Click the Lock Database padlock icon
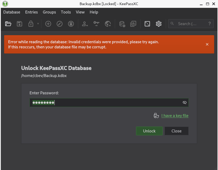218x170 pixels. (31, 24)
